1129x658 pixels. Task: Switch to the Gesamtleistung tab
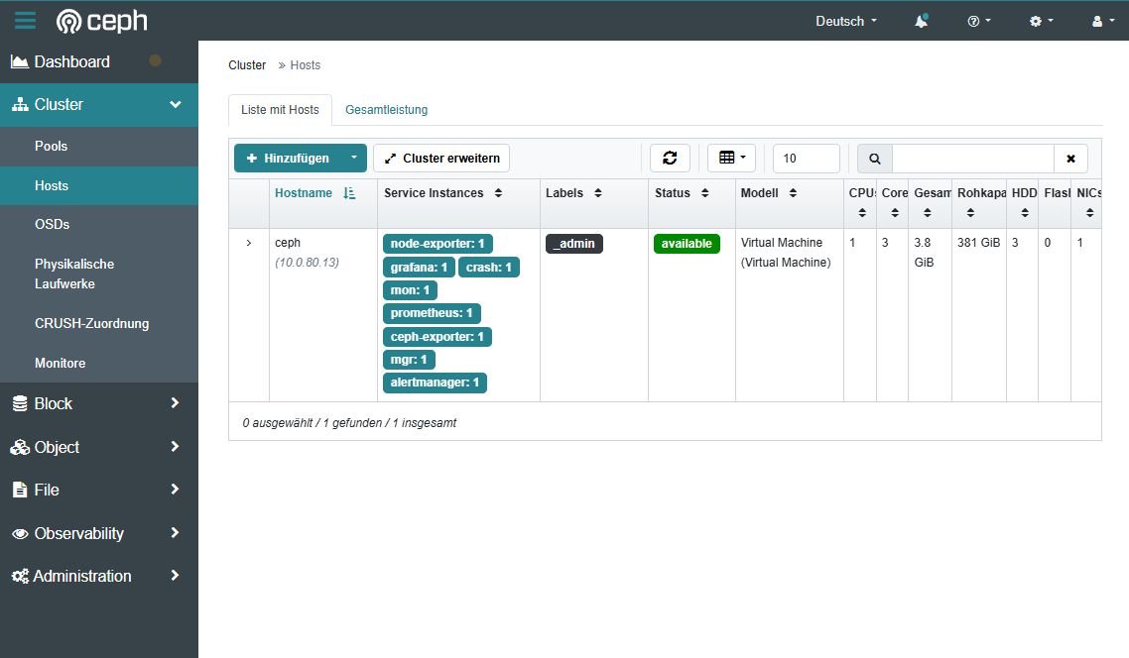386,110
